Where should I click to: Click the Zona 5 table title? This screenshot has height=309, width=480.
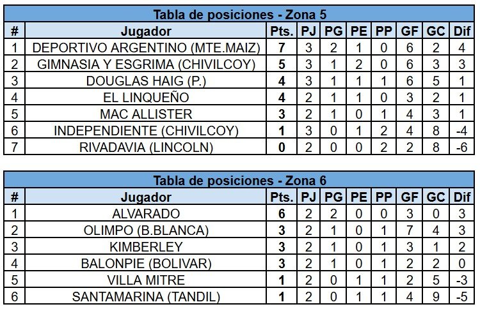tap(240, 14)
